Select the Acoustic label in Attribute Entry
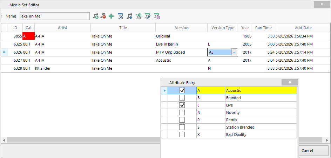Image resolution: width=331 pixels, height=158 pixels. pos(261,90)
